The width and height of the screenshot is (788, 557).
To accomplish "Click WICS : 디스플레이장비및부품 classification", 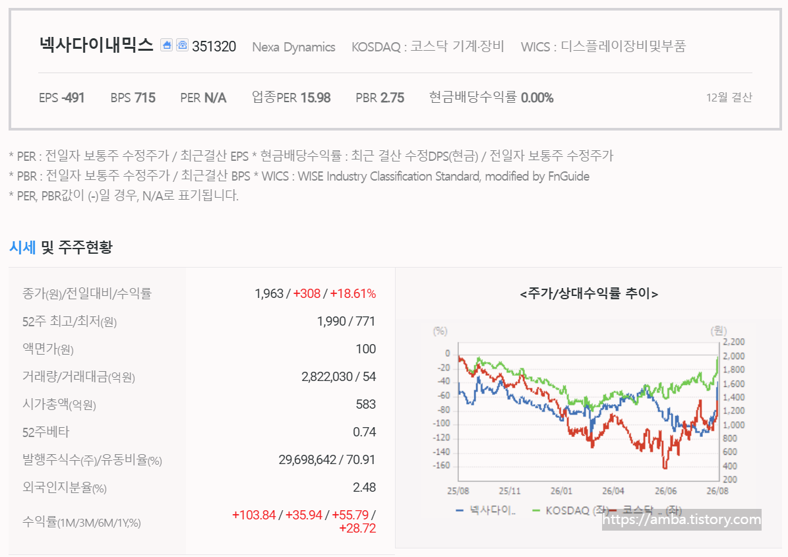I will tap(603, 47).
